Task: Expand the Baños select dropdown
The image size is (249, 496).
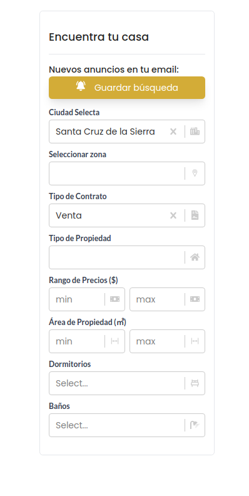Action: 127,425
